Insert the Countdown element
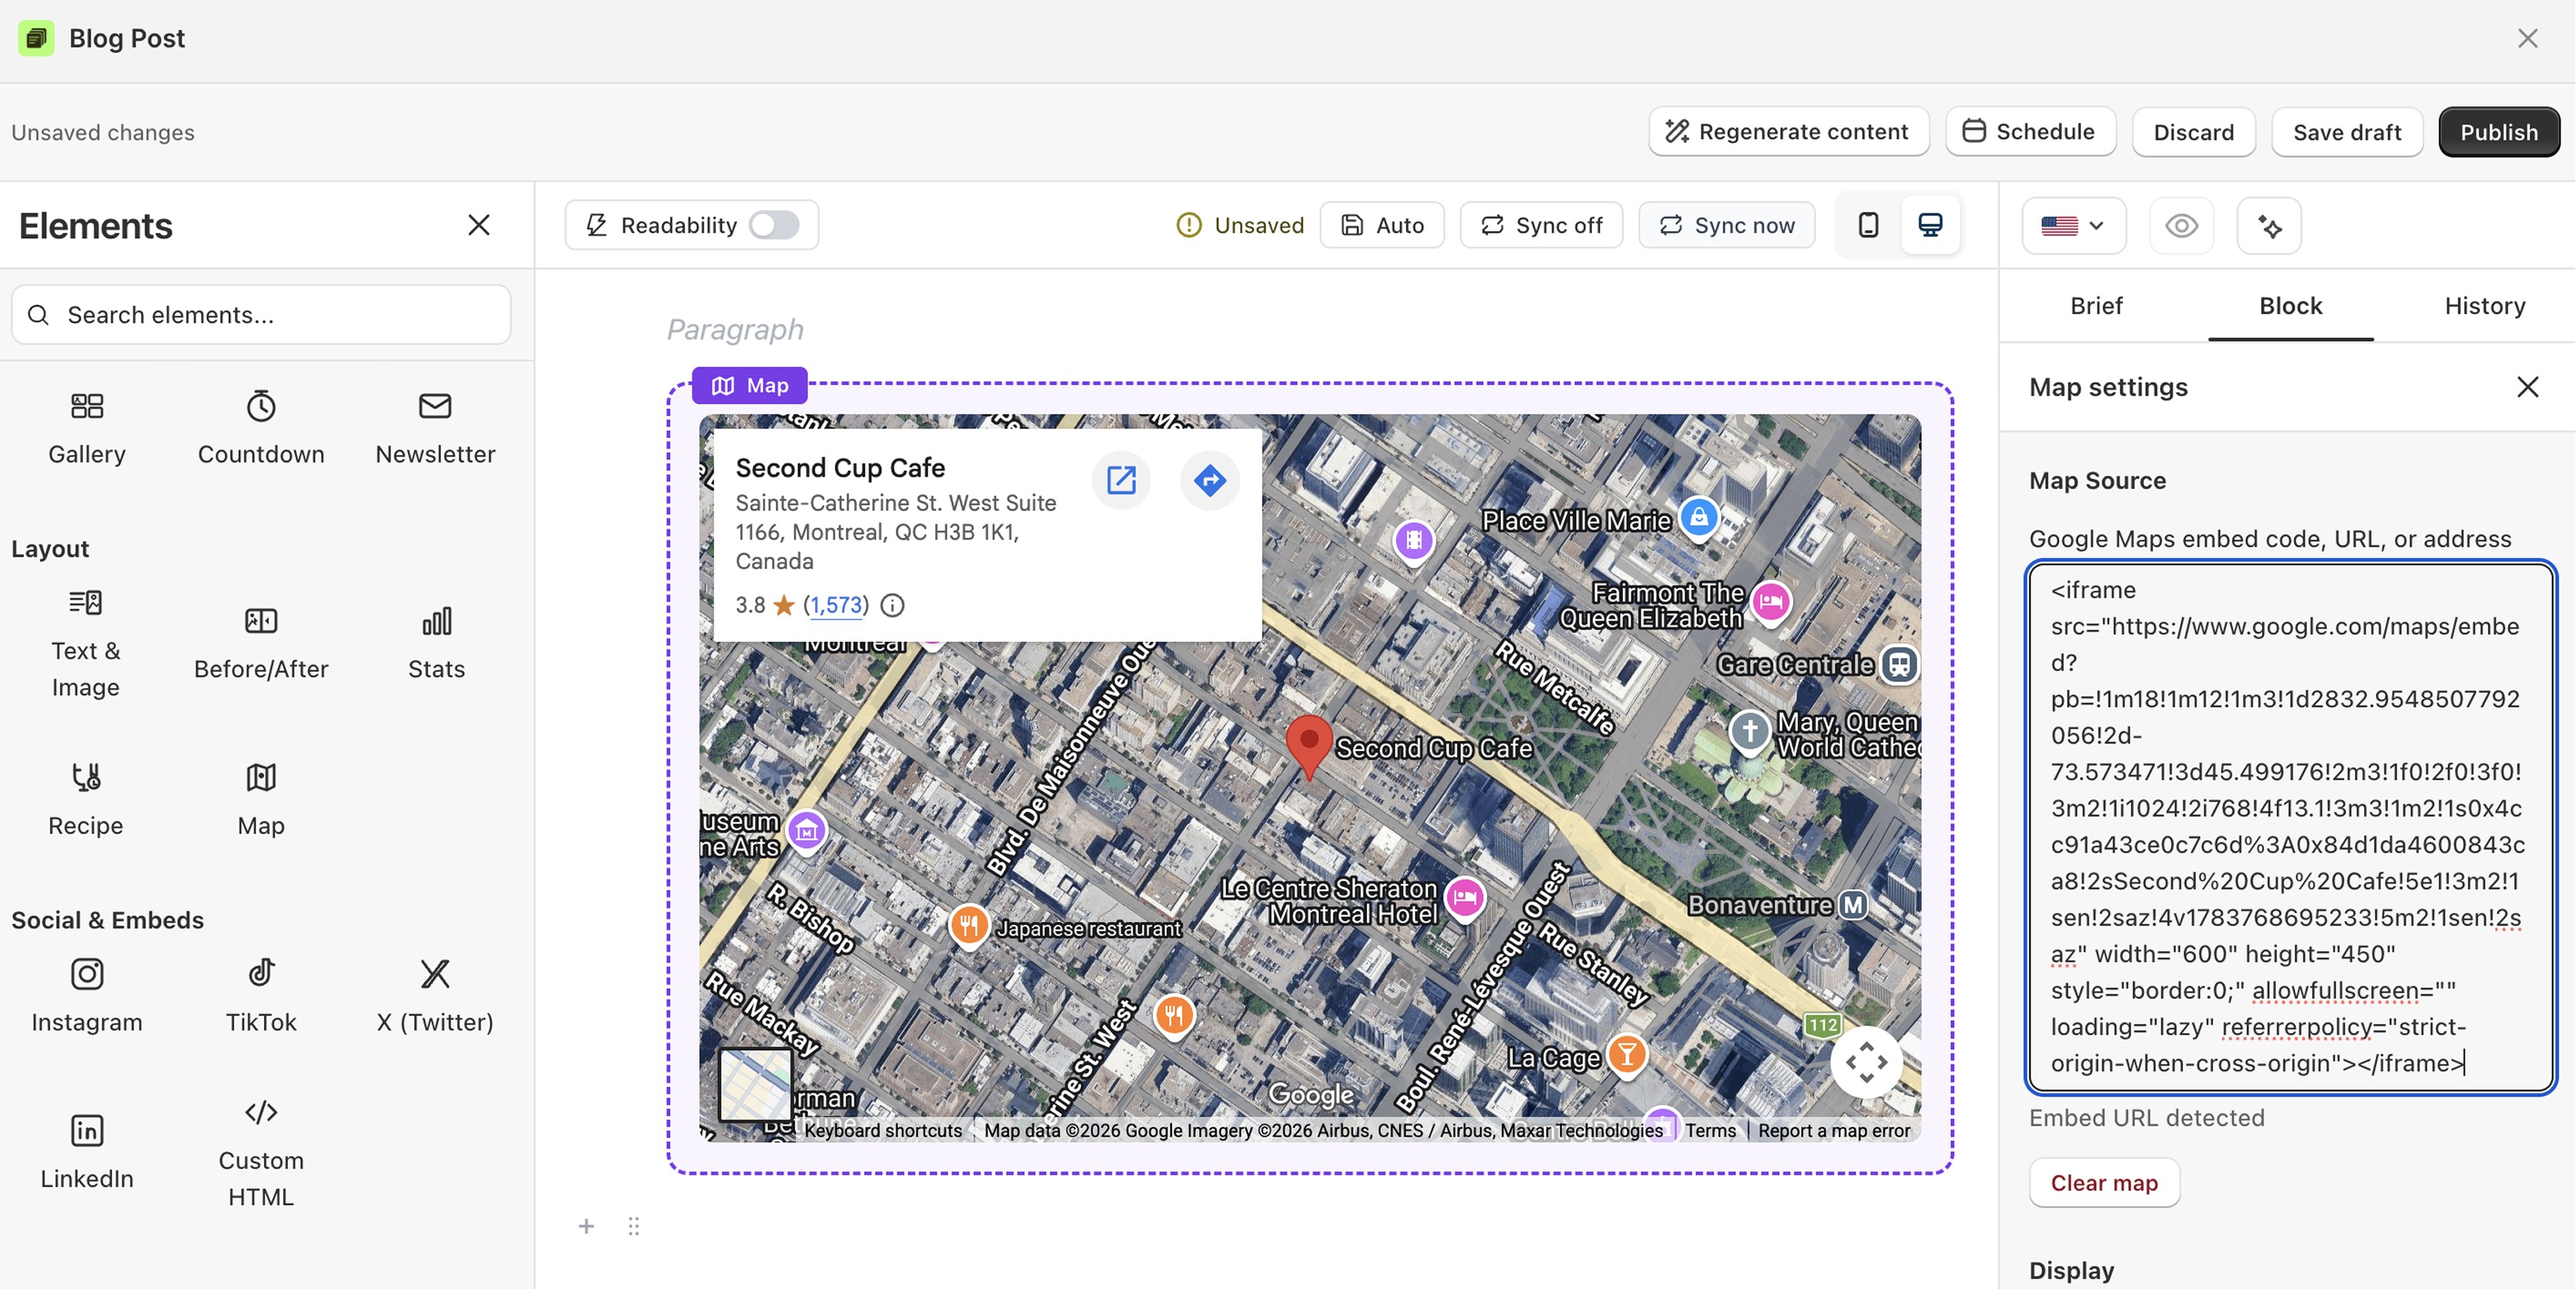This screenshot has height=1289, width=2576. (261, 428)
